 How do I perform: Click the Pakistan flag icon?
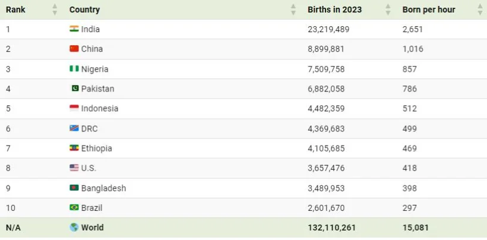point(75,89)
